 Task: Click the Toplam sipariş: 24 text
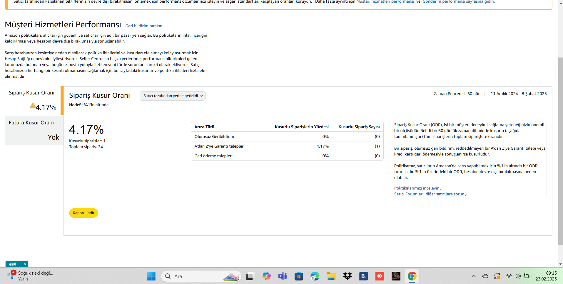click(86, 147)
